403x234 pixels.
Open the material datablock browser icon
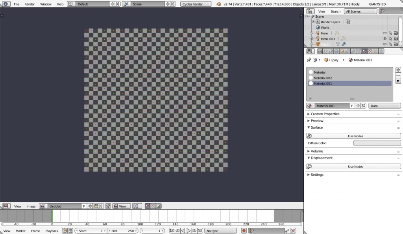[x=310, y=105]
